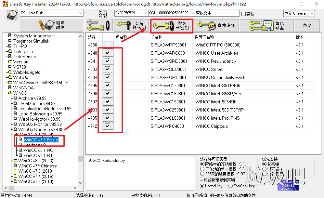The image size is (324, 198).
Task: Select WinCC v8.1 RT tree item
Action: point(38,155)
